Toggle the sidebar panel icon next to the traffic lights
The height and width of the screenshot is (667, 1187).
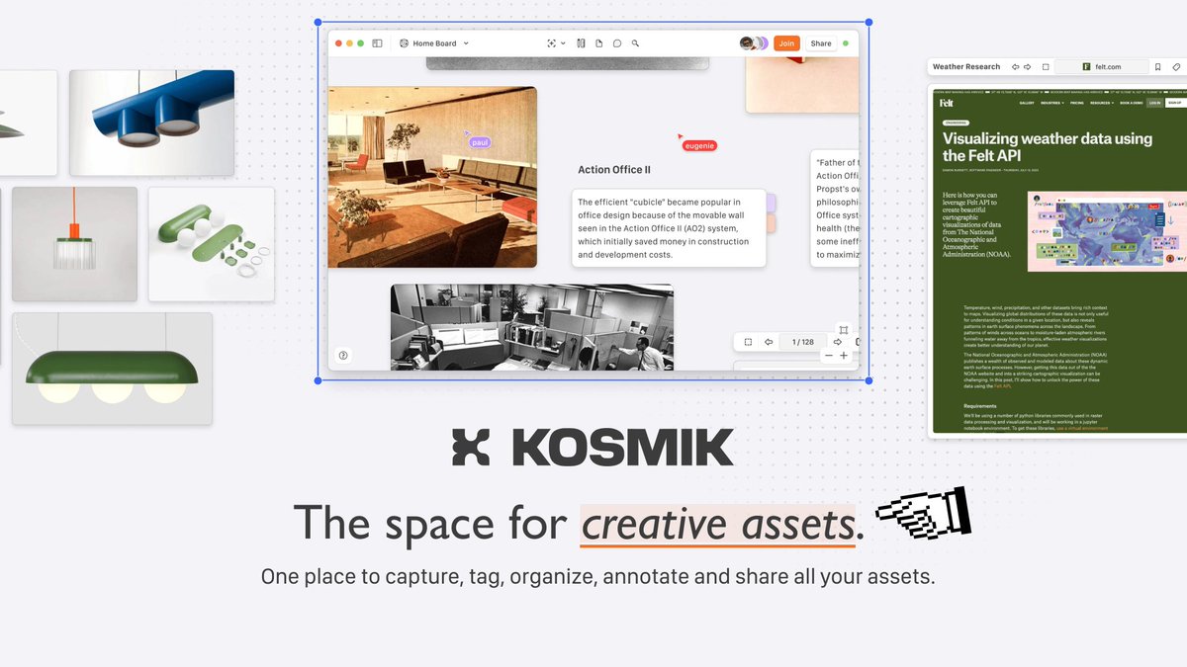point(375,42)
